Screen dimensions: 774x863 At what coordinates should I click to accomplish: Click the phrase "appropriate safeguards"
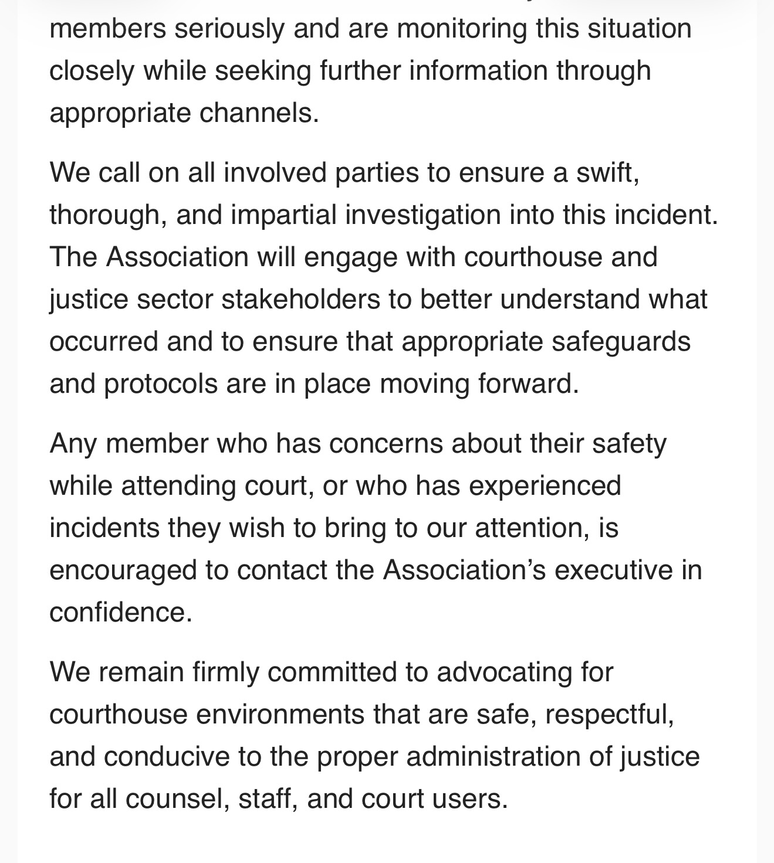546,342
